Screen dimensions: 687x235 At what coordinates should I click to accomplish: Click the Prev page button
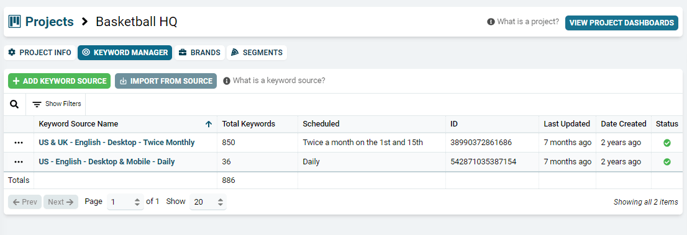[25, 202]
